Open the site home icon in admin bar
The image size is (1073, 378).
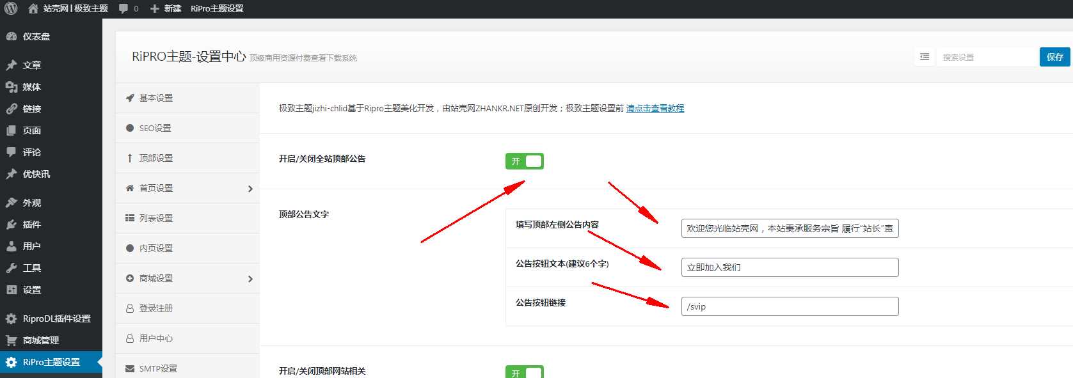coord(33,9)
